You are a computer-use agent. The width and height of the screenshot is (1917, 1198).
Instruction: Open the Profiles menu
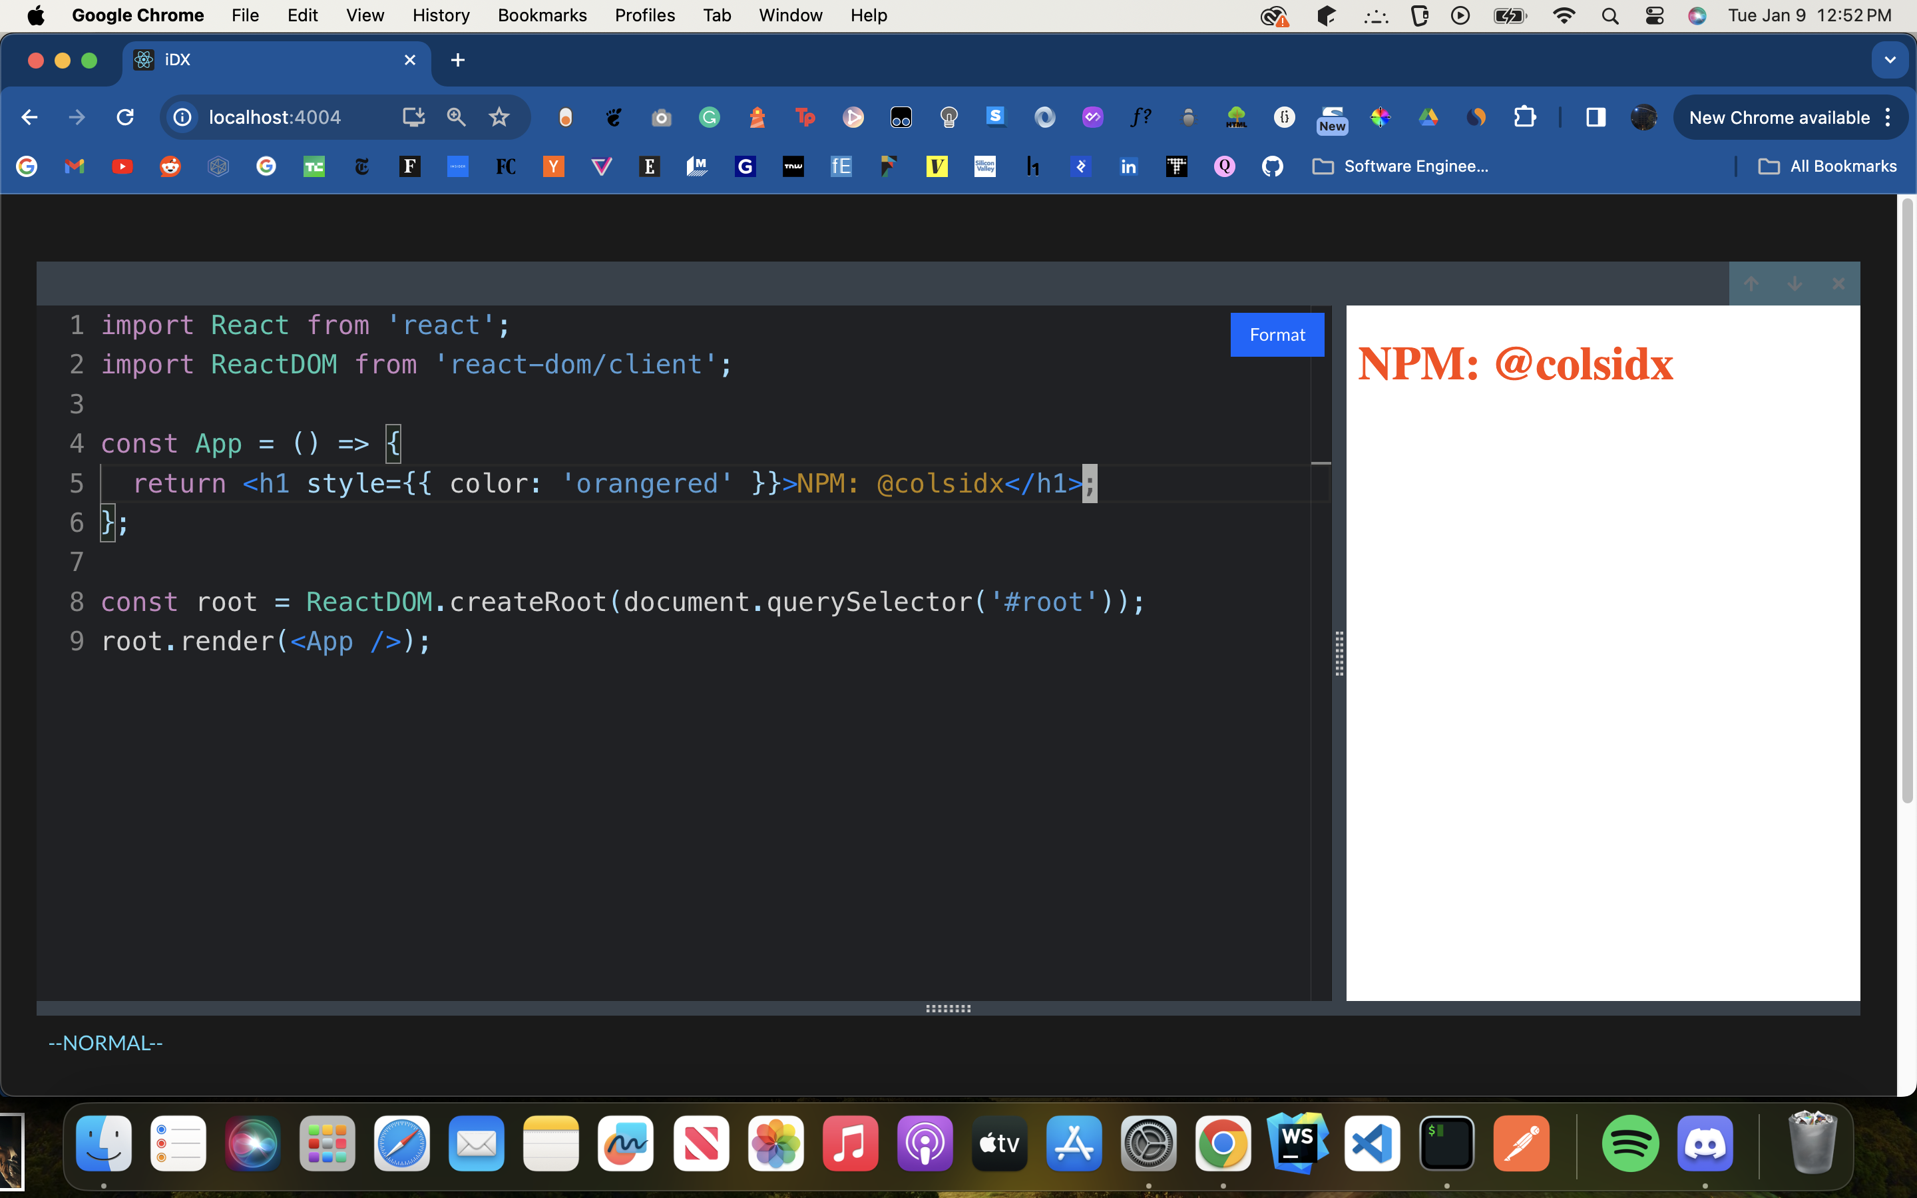(x=645, y=15)
